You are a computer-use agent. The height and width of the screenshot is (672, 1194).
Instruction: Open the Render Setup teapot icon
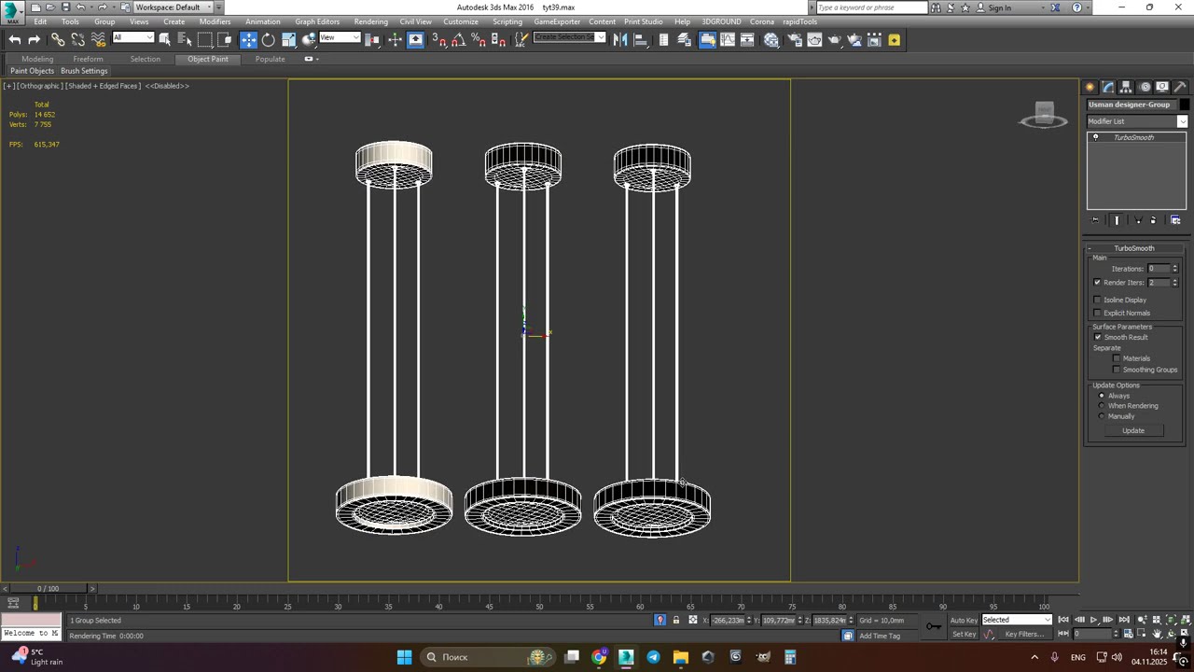(x=795, y=39)
